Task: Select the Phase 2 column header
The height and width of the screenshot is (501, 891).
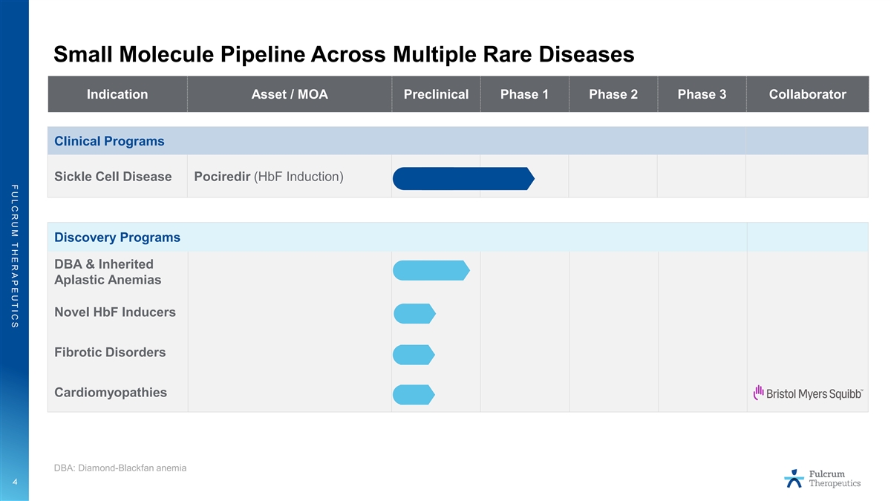Action: point(613,94)
